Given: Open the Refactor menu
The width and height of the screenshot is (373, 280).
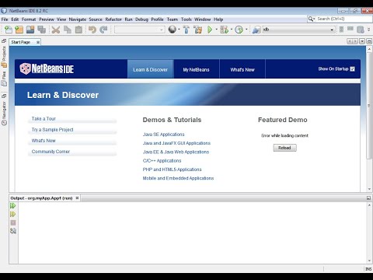Looking at the screenshot, I should (x=113, y=19).
